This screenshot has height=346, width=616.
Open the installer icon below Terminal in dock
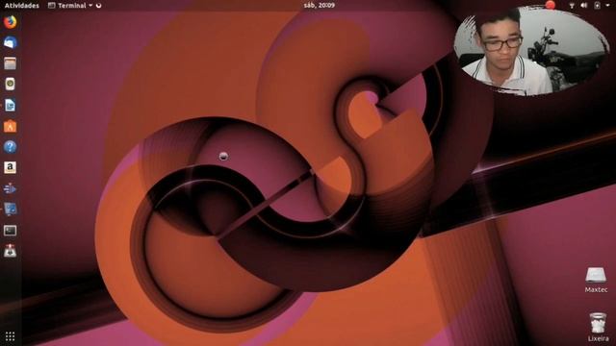[x=11, y=251]
